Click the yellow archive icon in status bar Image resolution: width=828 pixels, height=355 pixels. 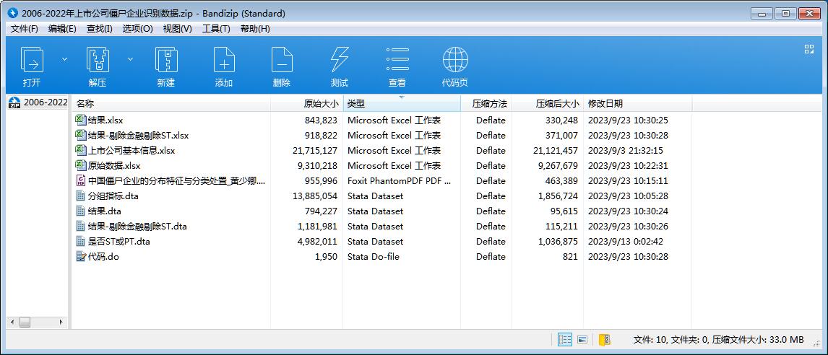[605, 340]
